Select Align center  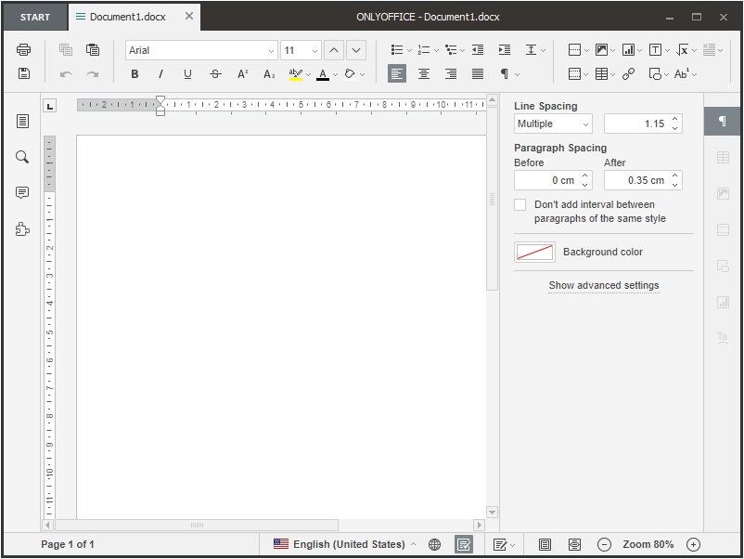coord(424,74)
